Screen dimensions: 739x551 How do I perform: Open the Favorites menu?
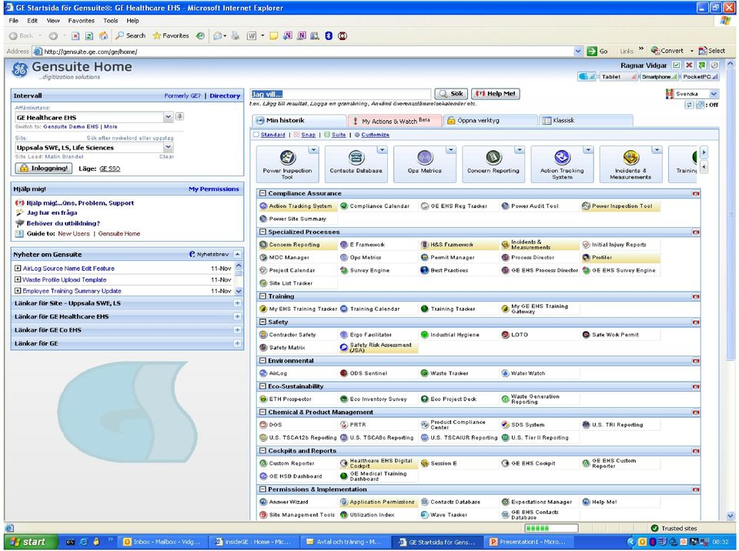[81, 21]
